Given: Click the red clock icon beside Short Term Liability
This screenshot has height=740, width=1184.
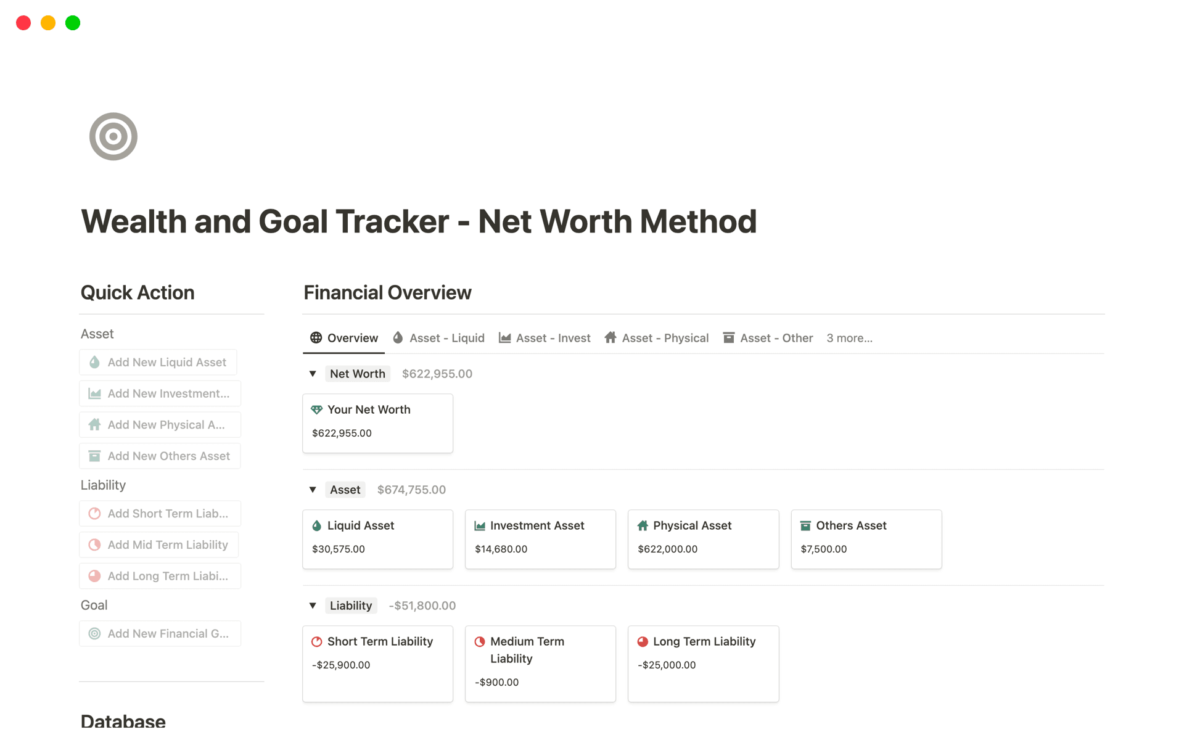Looking at the screenshot, I should click(317, 641).
